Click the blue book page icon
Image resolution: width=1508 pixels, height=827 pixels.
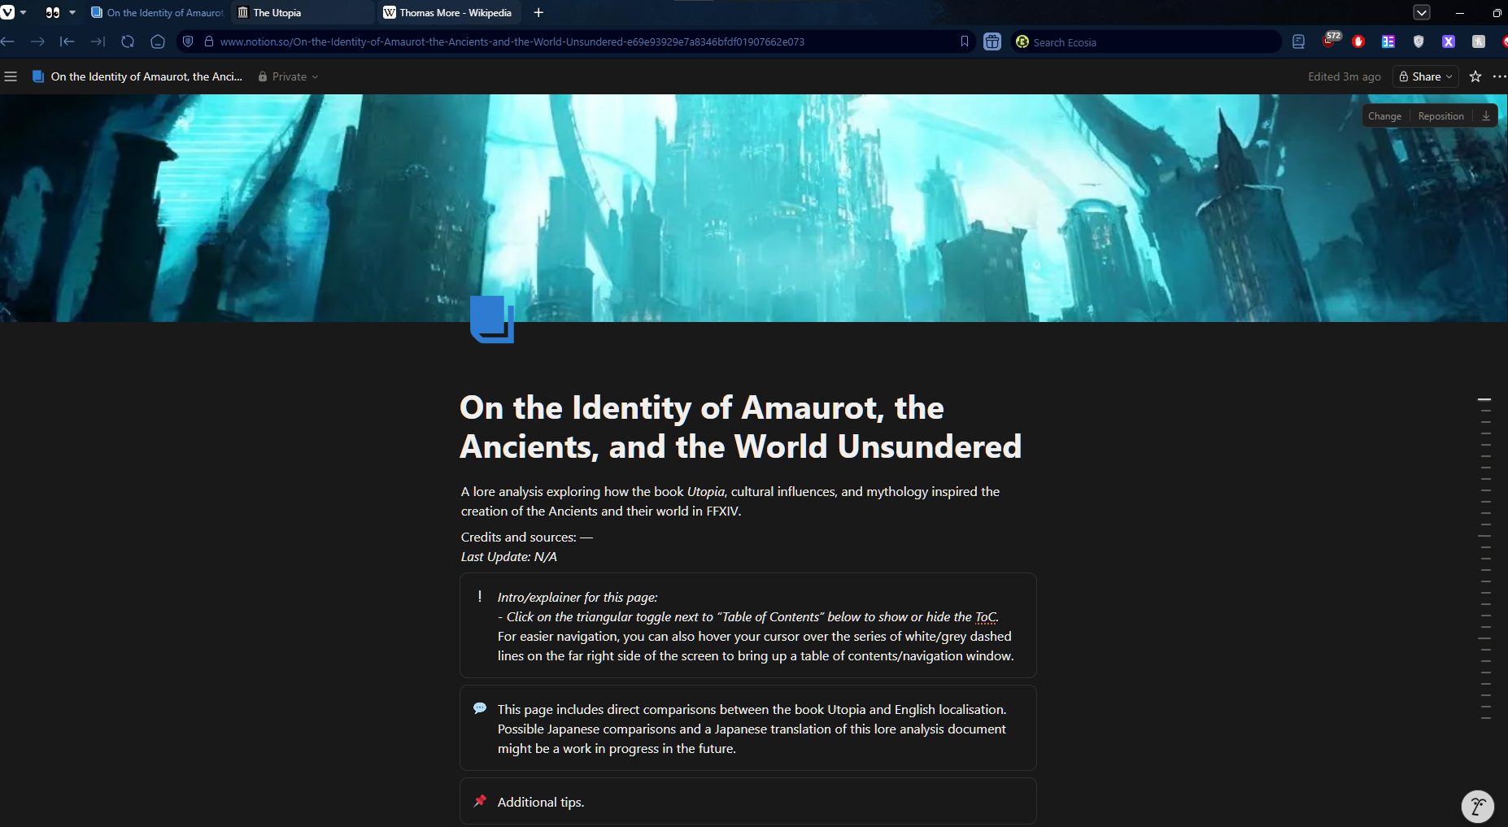coord(491,319)
